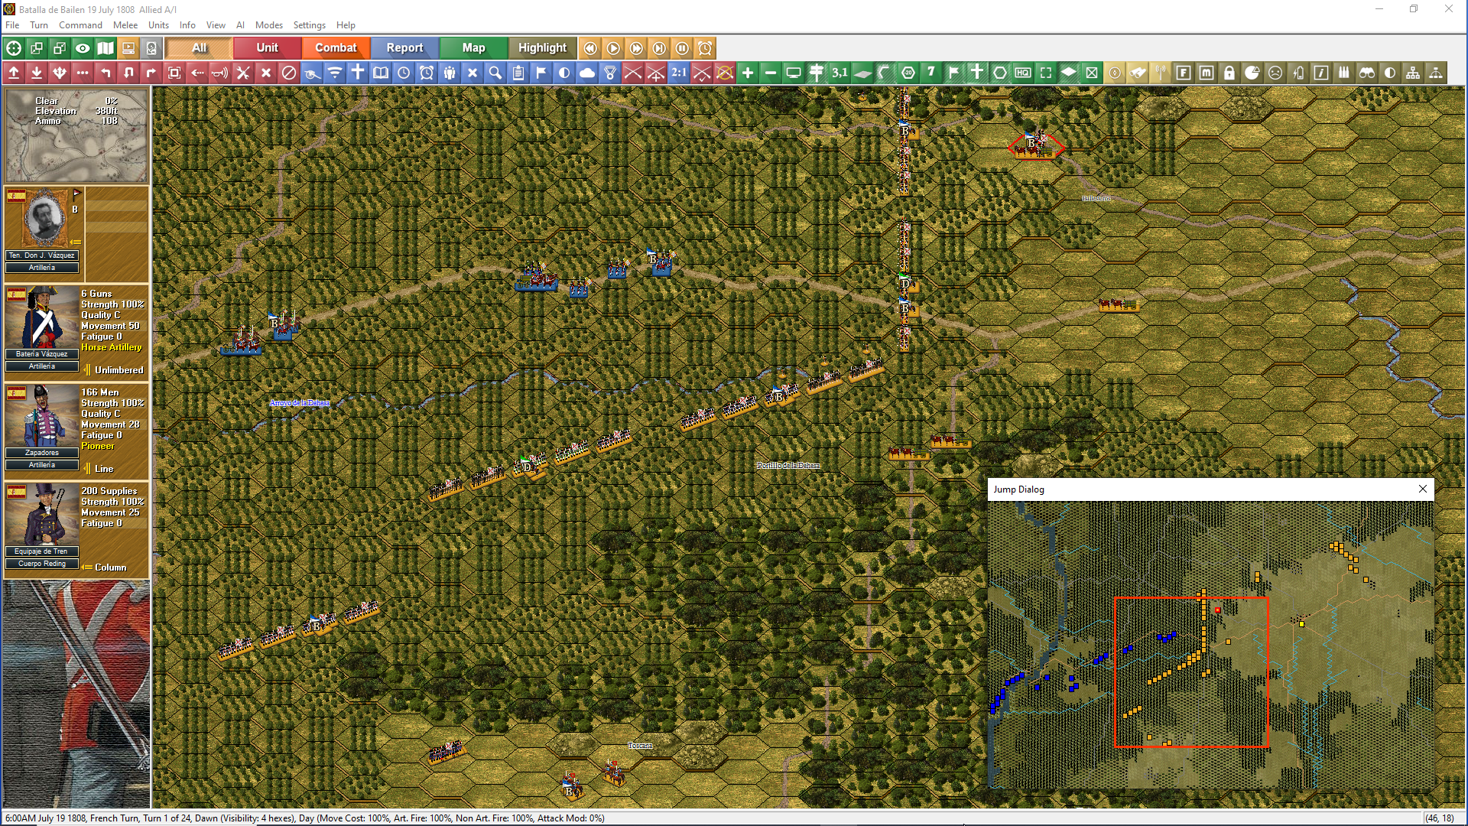
Task: Toggle the 3,1 coordinates display button
Action: click(x=840, y=73)
